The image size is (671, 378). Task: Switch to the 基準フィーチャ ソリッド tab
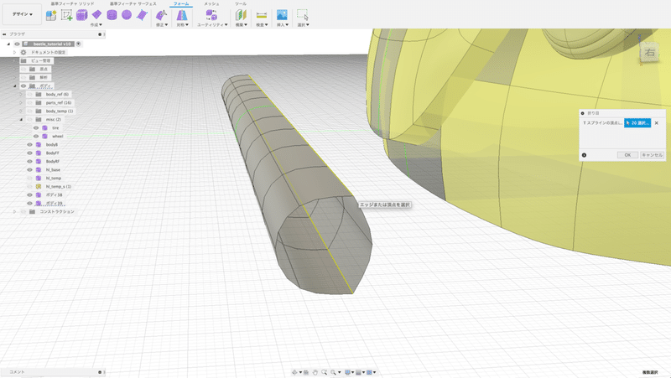tap(72, 3)
